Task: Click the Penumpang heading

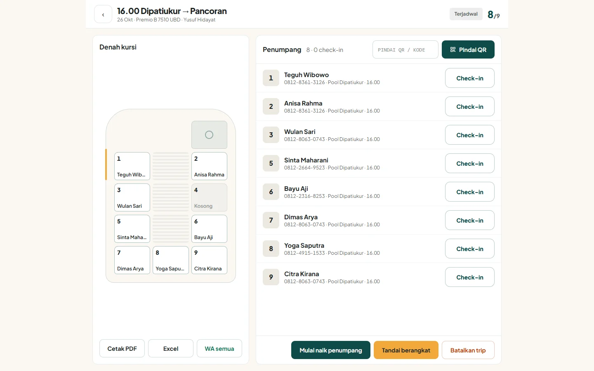Action: pyautogui.click(x=282, y=49)
